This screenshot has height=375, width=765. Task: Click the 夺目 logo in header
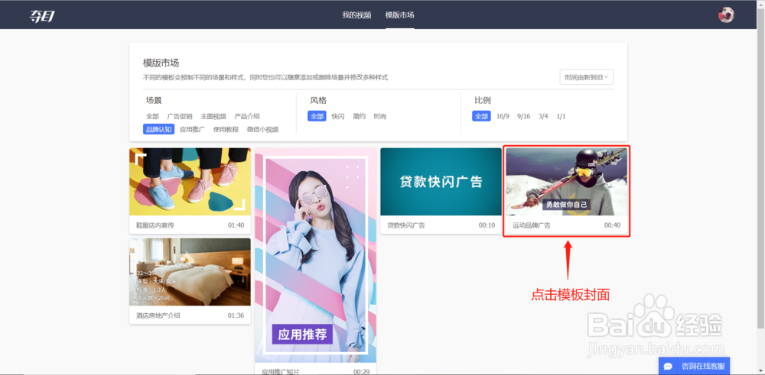[x=42, y=15]
